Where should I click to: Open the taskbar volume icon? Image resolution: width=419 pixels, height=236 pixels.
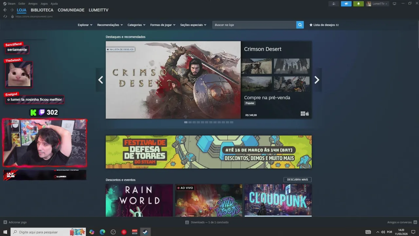(383, 232)
